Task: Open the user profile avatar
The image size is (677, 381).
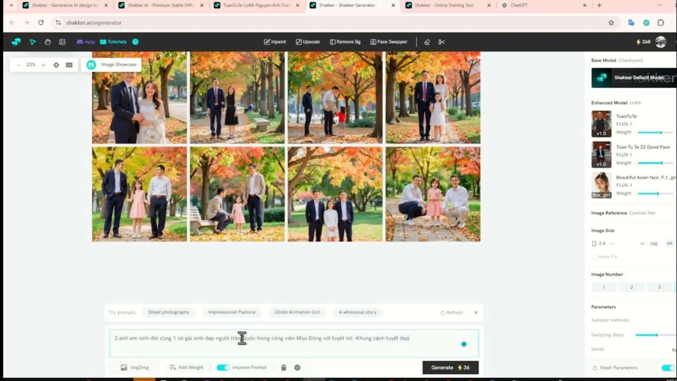Action: 661,42
